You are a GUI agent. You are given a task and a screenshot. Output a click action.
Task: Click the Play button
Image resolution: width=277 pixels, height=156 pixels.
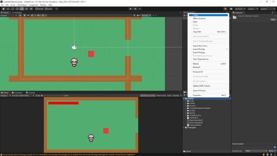tap(131, 9)
